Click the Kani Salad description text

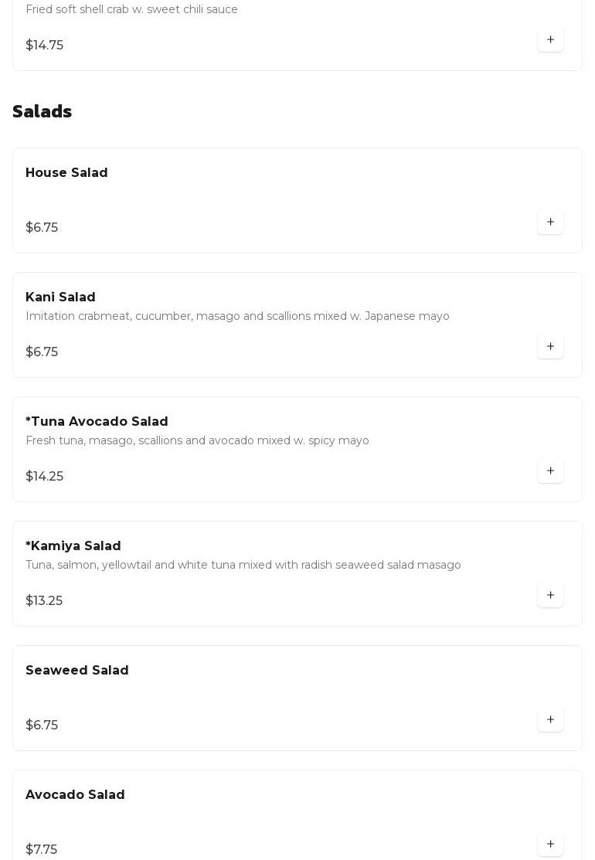237,317
